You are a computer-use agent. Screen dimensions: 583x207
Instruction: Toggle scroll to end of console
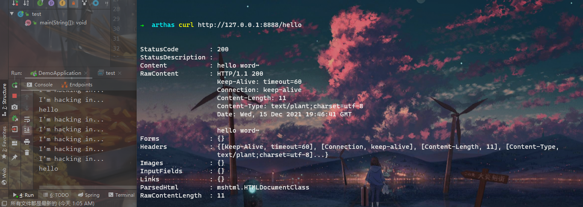[x=27, y=130]
